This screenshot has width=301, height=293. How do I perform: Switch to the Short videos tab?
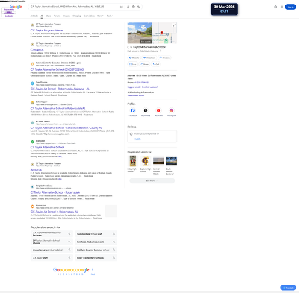click(x=89, y=16)
